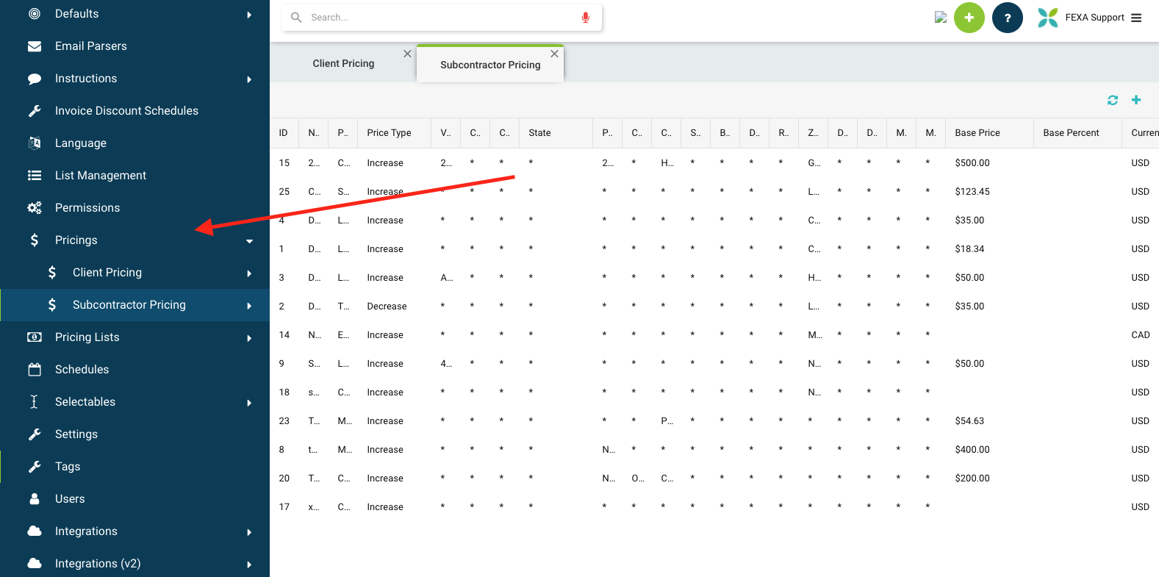Click the green plus create button
Image resolution: width=1159 pixels, height=577 pixels.
tap(969, 18)
